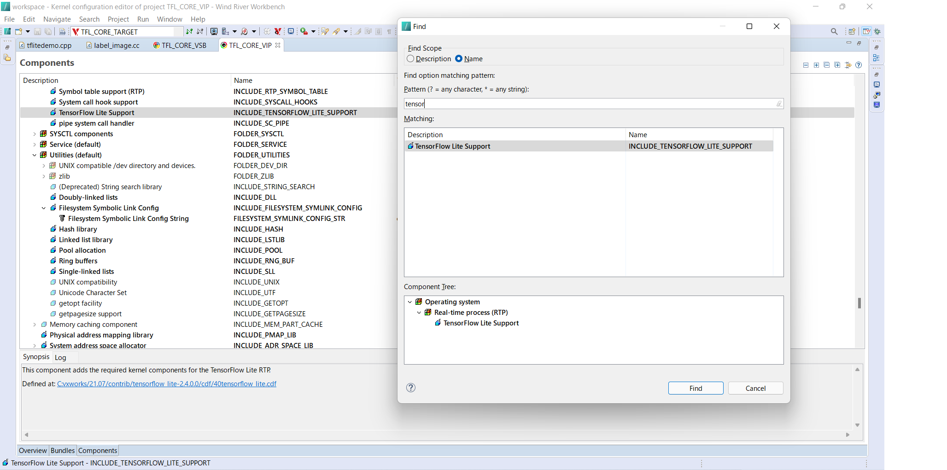
Task: Open the Outline view icon in right sidebar
Action: tap(877, 58)
